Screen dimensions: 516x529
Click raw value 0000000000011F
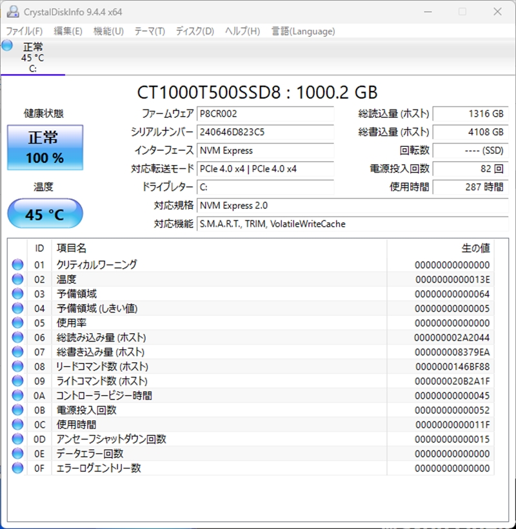453,425
